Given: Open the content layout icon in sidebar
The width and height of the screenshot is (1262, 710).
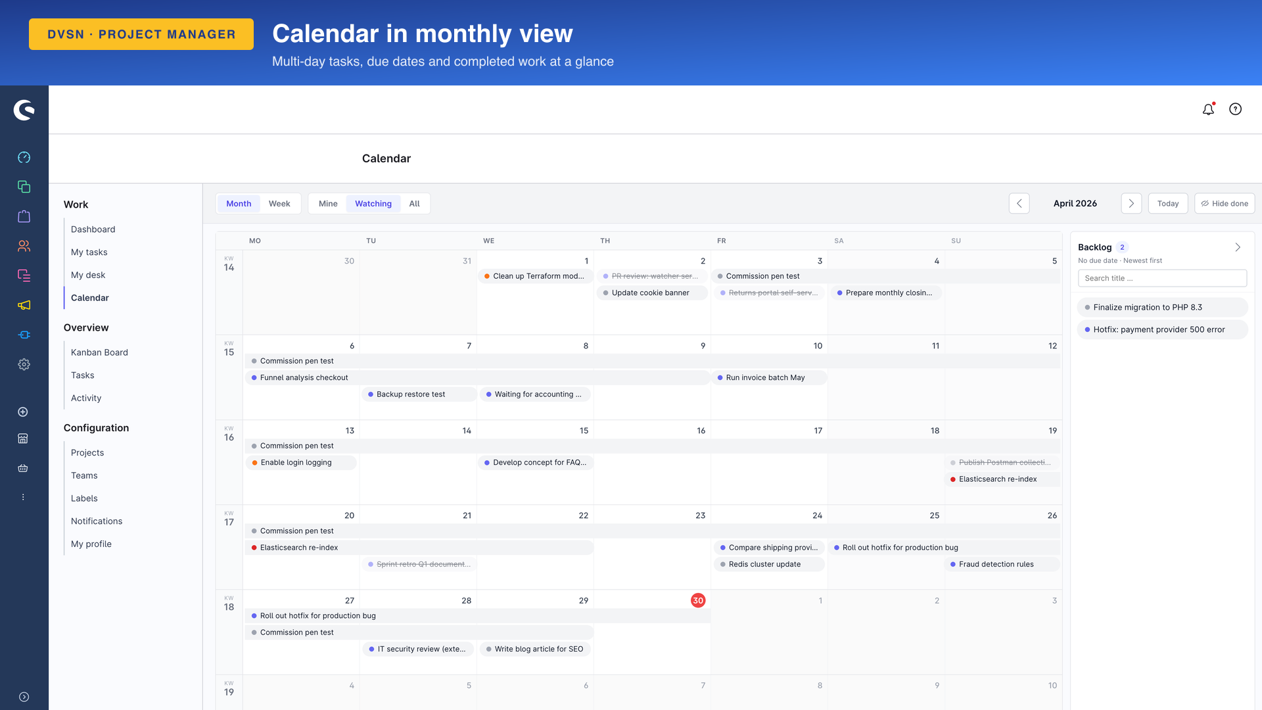Looking at the screenshot, I should (x=24, y=275).
